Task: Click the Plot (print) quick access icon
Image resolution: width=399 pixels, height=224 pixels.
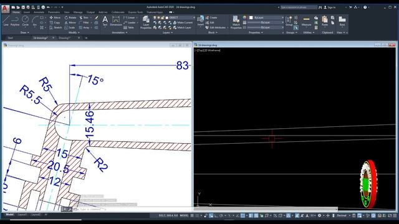Action: click(43, 7)
